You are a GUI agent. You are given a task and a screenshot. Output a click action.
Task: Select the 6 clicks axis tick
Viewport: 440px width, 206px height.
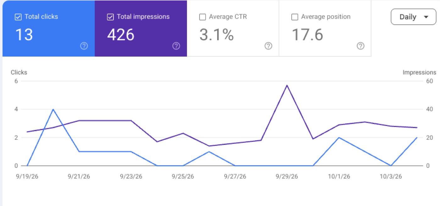pyautogui.click(x=16, y=81)
